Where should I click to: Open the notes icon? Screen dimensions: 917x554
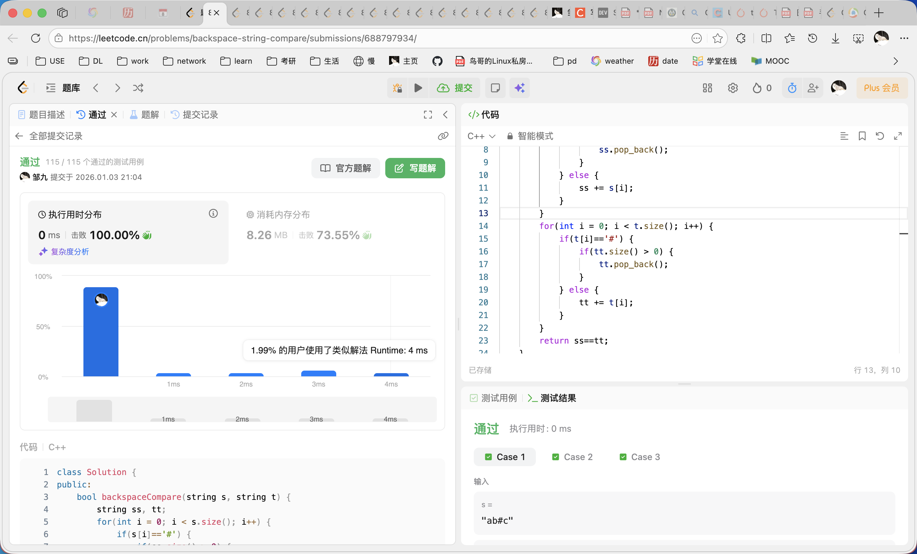point(495,88)
